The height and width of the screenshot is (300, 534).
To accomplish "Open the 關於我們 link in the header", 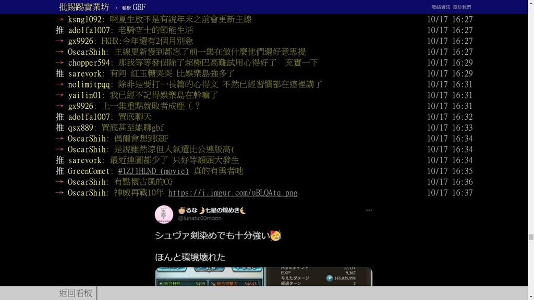I will click(x=462, y=7).
